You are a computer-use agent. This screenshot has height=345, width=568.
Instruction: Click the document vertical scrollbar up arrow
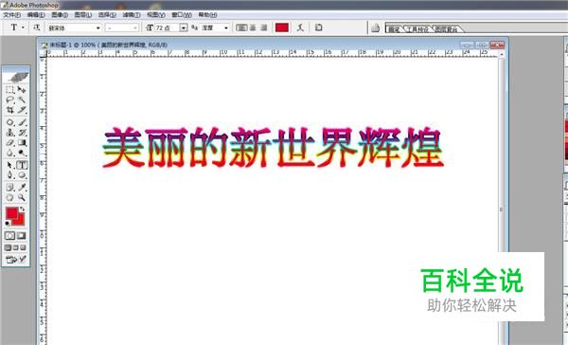(502, 54)
